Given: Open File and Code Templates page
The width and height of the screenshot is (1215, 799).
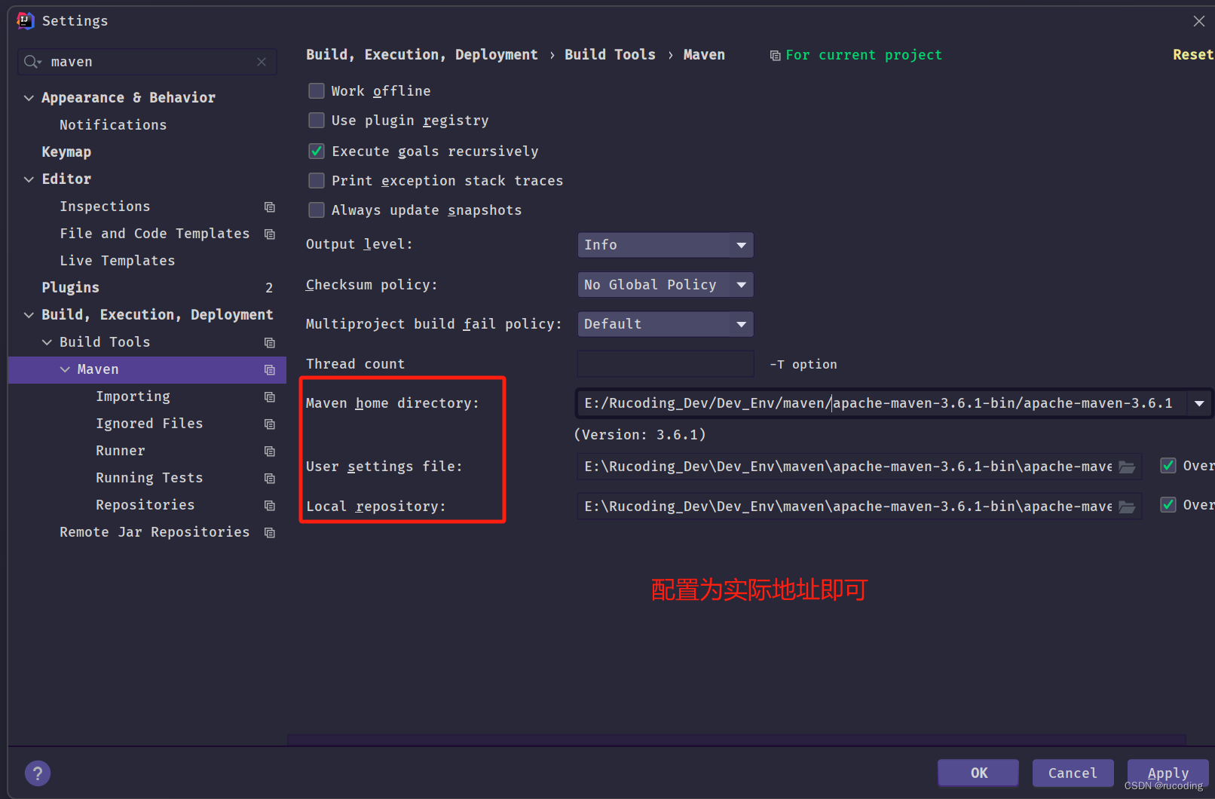Looking at the screenshot, I should point(155,234).
